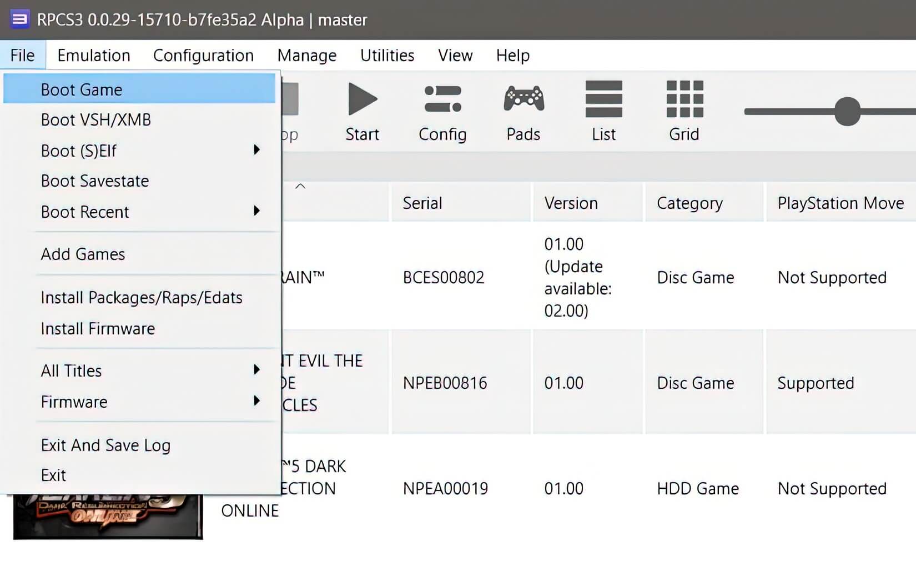Open the Utilities menu
The height and width of the screenshot is (561, 916).
[x=387, y=55]
